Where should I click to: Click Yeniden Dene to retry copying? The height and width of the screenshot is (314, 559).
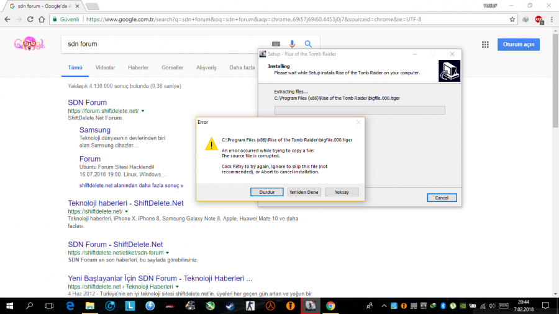tap(304, 192)
